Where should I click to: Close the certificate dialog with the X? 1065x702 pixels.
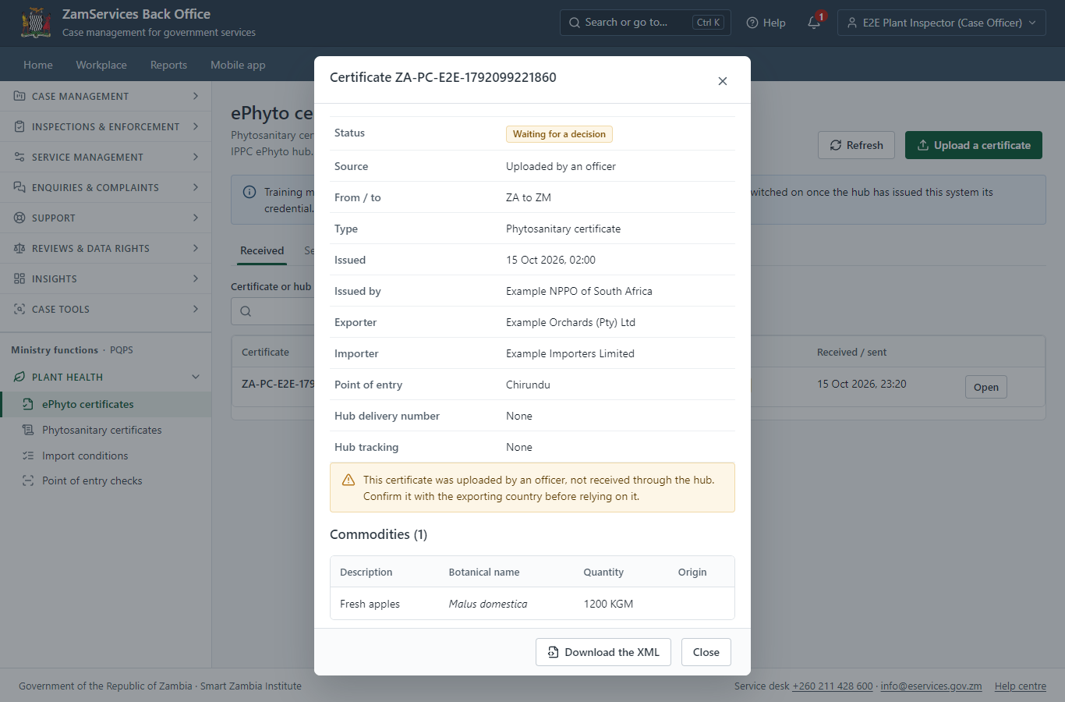723,81
